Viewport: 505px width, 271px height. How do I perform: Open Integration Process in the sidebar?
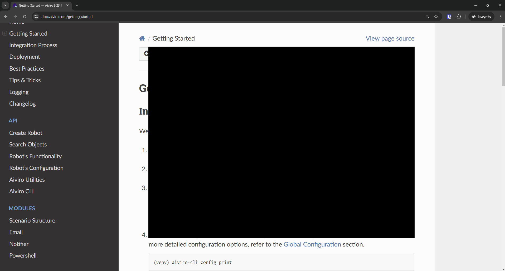(x=33, y=45)
